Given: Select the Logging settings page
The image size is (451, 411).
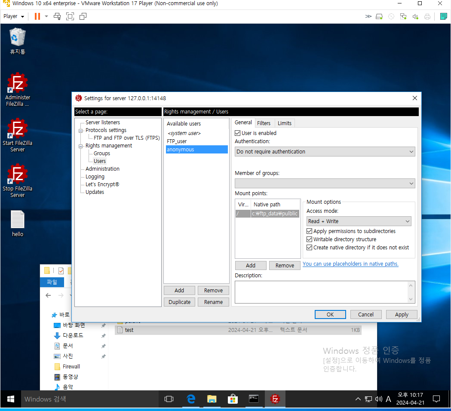Looking at the screenshot, I should pyautogui.click(x=95, y=177).
